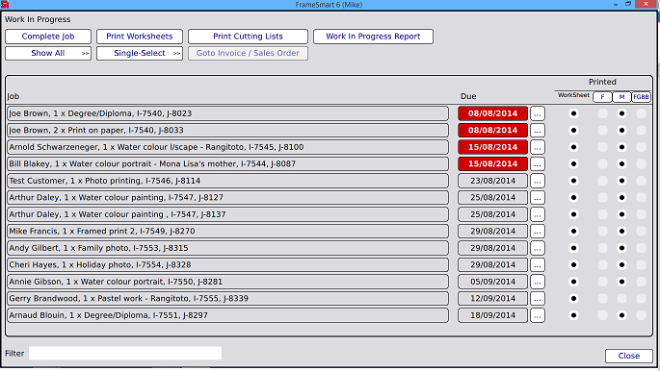Open details button for Joe Brown Degree/Diploma J-8023
660x371 pixels.
(x=538, y=113)
